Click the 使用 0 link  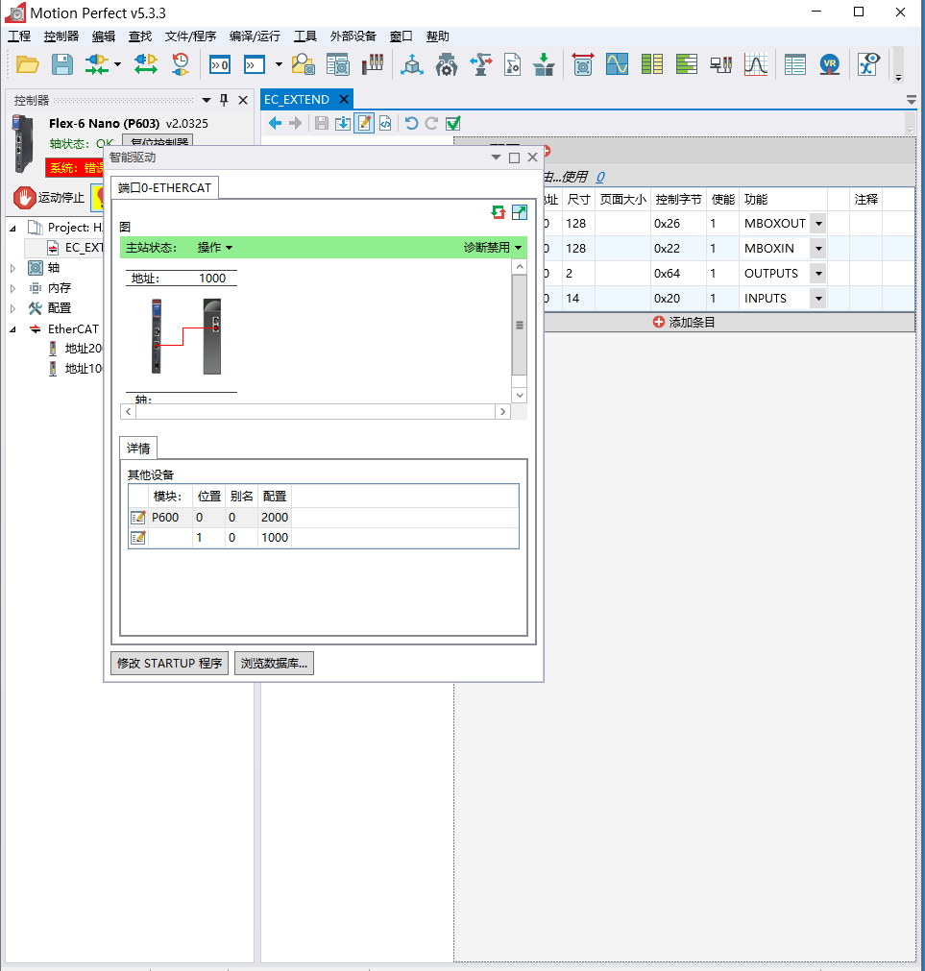click(600, 177)
